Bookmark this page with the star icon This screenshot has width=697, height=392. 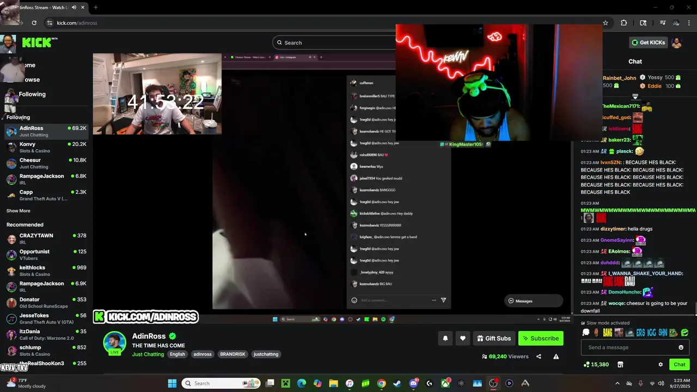[605, 23]
